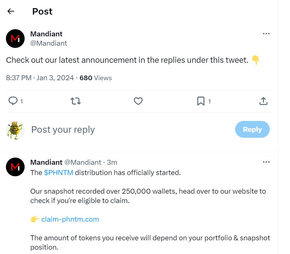Click the Post header tab label
The width and height of the screenshot is (290, 254).
(x=42, y=12)
